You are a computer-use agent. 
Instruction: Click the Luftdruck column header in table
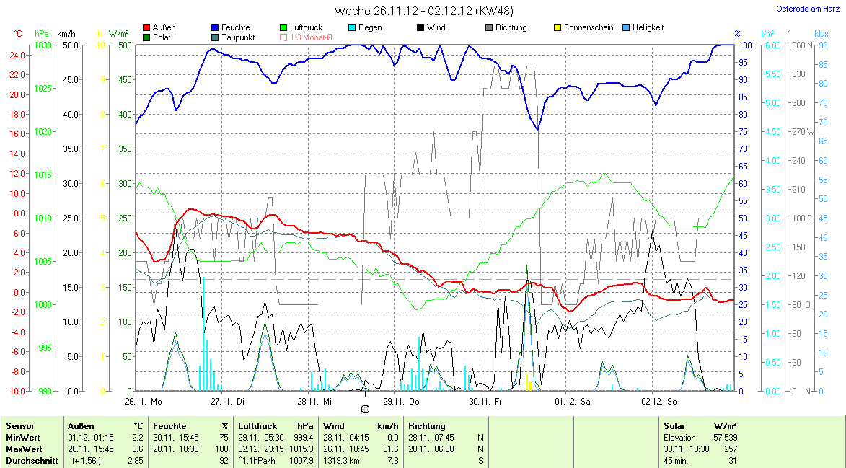click(x=257, y=426)
